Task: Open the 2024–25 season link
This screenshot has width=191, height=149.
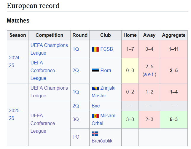Action: click(15, 61)
